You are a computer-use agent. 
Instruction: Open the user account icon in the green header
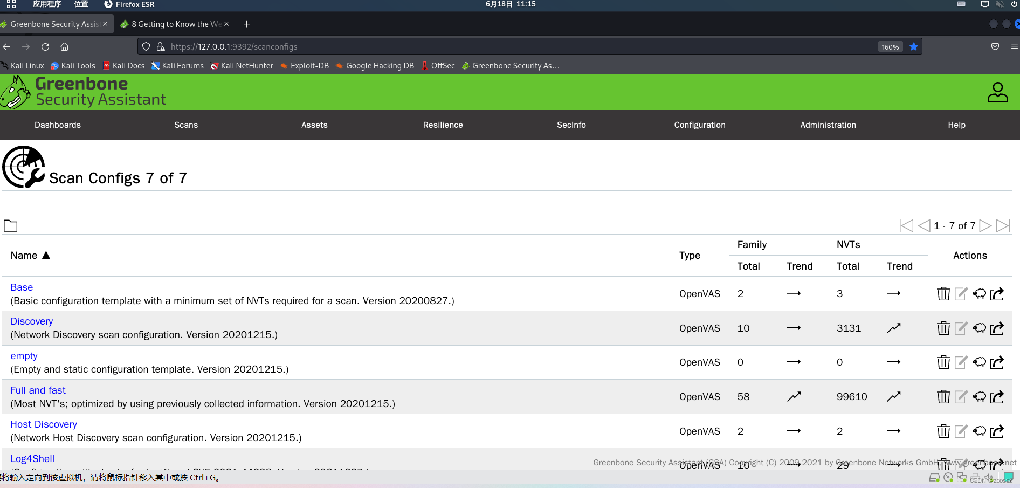tap(997, 92)
